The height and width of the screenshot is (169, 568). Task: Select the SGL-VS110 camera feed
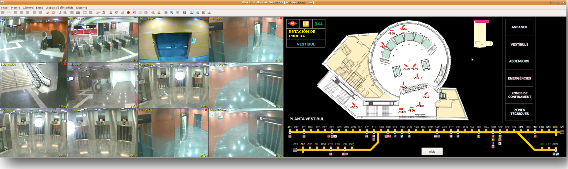103,39
